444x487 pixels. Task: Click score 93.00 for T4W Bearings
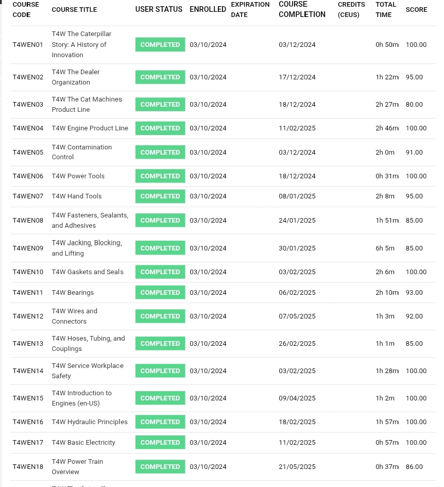click(x=414, y=293)
